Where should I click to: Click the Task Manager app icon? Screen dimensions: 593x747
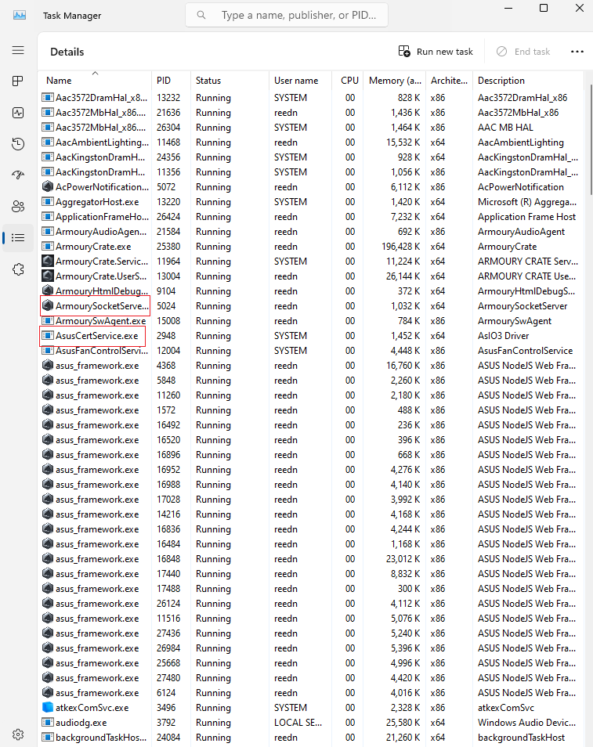tap(20, 15)
